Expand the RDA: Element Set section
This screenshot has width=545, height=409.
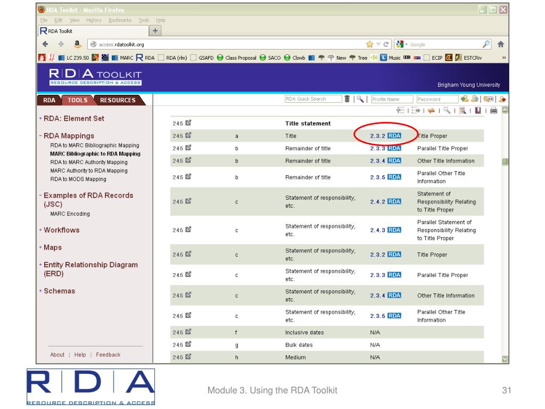(x=74, y=119)
